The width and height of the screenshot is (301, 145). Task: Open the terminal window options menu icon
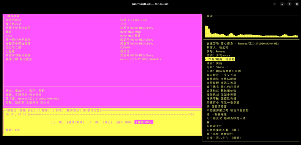click(x=274, y=4)
